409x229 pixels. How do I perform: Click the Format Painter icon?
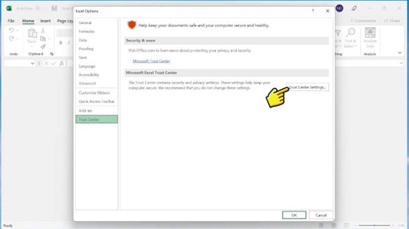[43, 47]
